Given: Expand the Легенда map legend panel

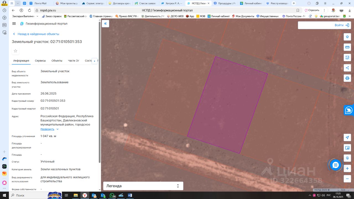Looking at the screenshot, I should click(x=143, y=186).
